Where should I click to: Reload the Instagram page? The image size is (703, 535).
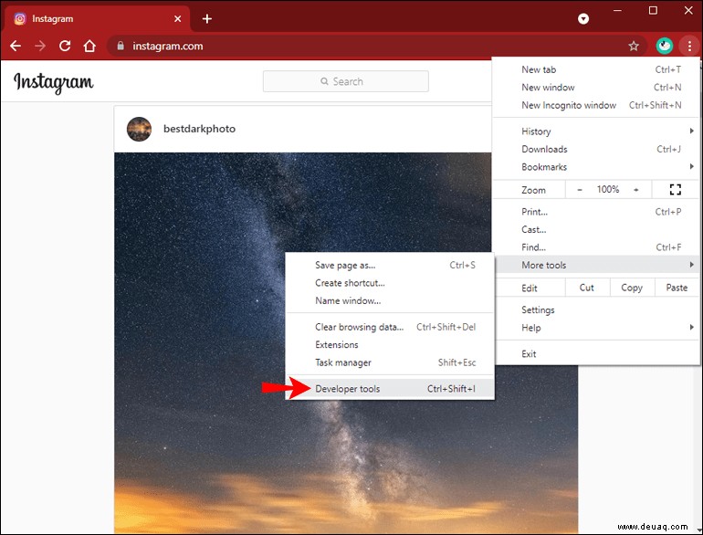65,46
